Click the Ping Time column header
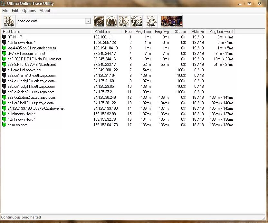This screenshot has width=268, height=223. pos(143,32)
